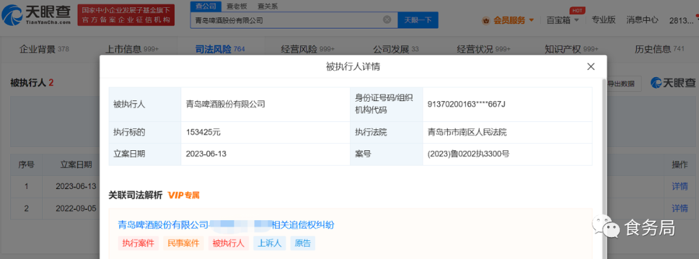Click the 153425元 execution amount value
699x259 pixels.
(204, 132)
